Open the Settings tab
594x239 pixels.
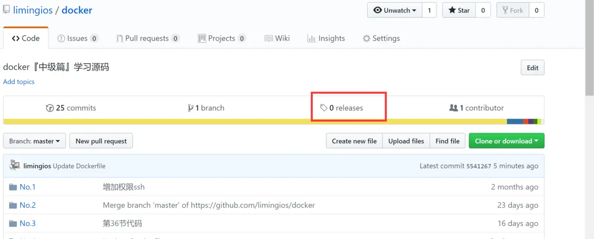pos(381,38)
